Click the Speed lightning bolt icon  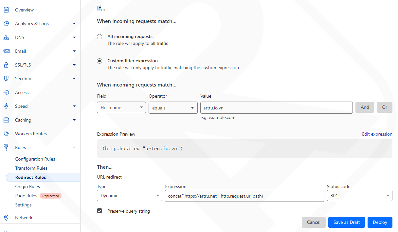(6, 106)
